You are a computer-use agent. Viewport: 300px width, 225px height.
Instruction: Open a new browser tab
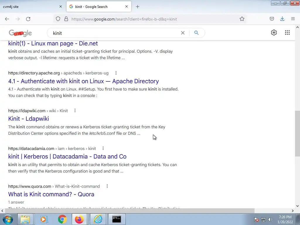point(138,7)
